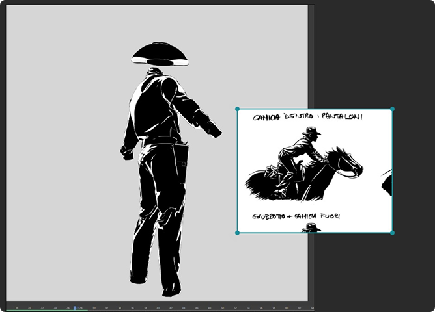Click the blue playhead marker on the timeline
This screenshot has height=312, width=435.
click(75, 307)
